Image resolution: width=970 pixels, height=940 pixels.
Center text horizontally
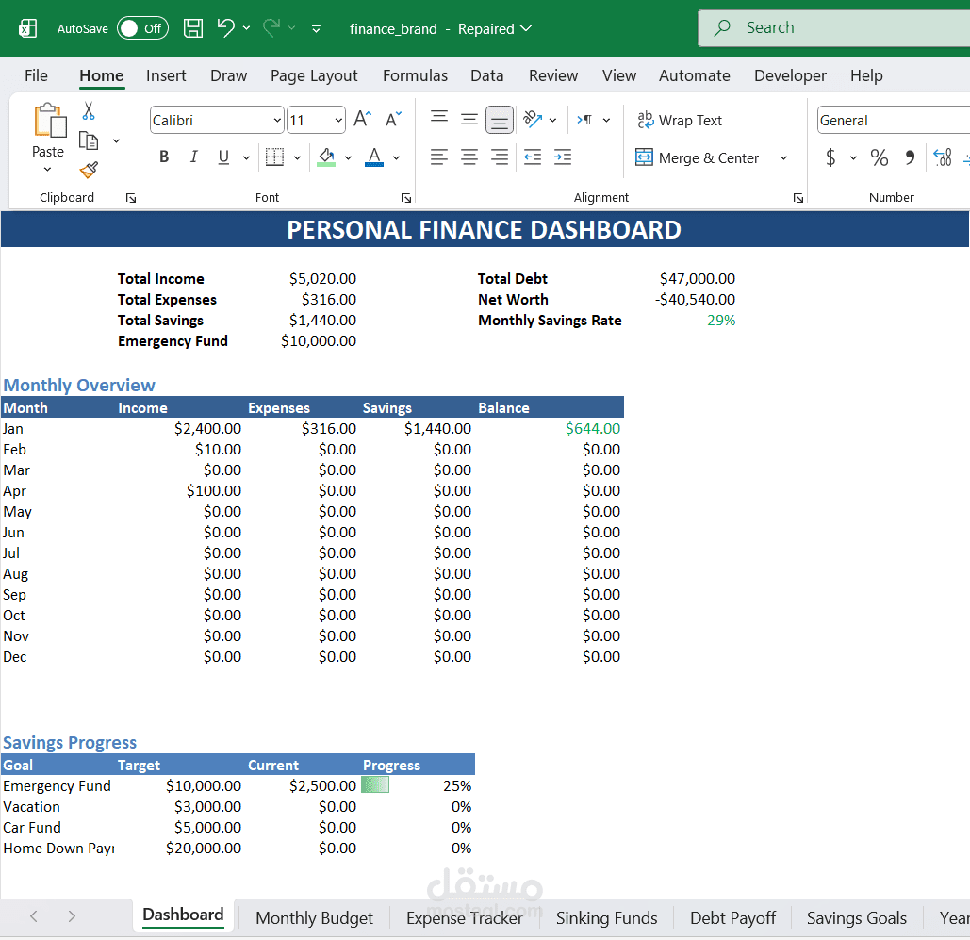pyautogui.click(x=469, y=157)
